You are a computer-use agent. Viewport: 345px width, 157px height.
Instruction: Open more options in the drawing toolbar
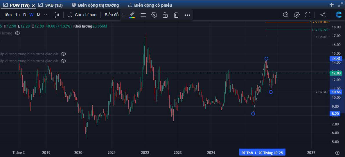point(187,15)
